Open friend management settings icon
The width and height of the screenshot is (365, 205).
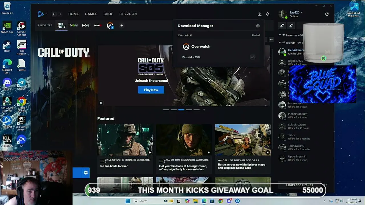291,26
